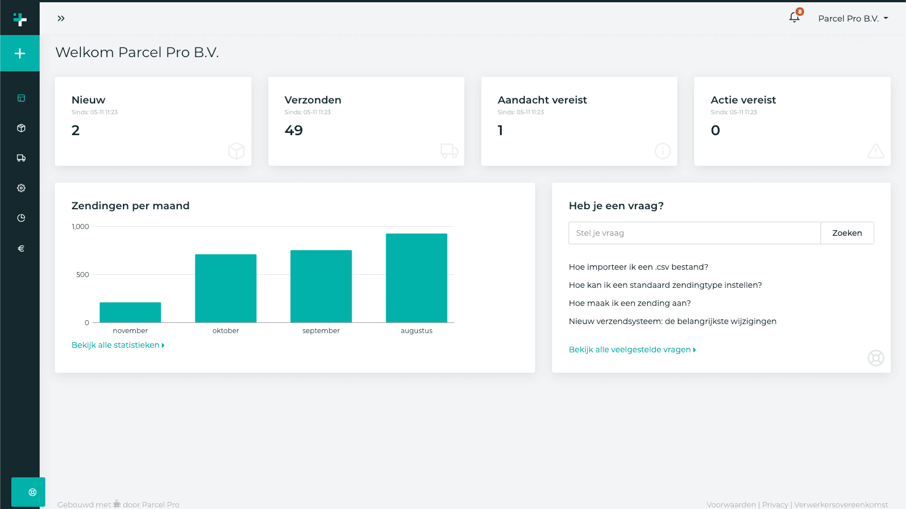Screen dimensions: 906x509
Task: Select the augustus bar in the chart
Action: pyautogui.click(x=416, y=278)
